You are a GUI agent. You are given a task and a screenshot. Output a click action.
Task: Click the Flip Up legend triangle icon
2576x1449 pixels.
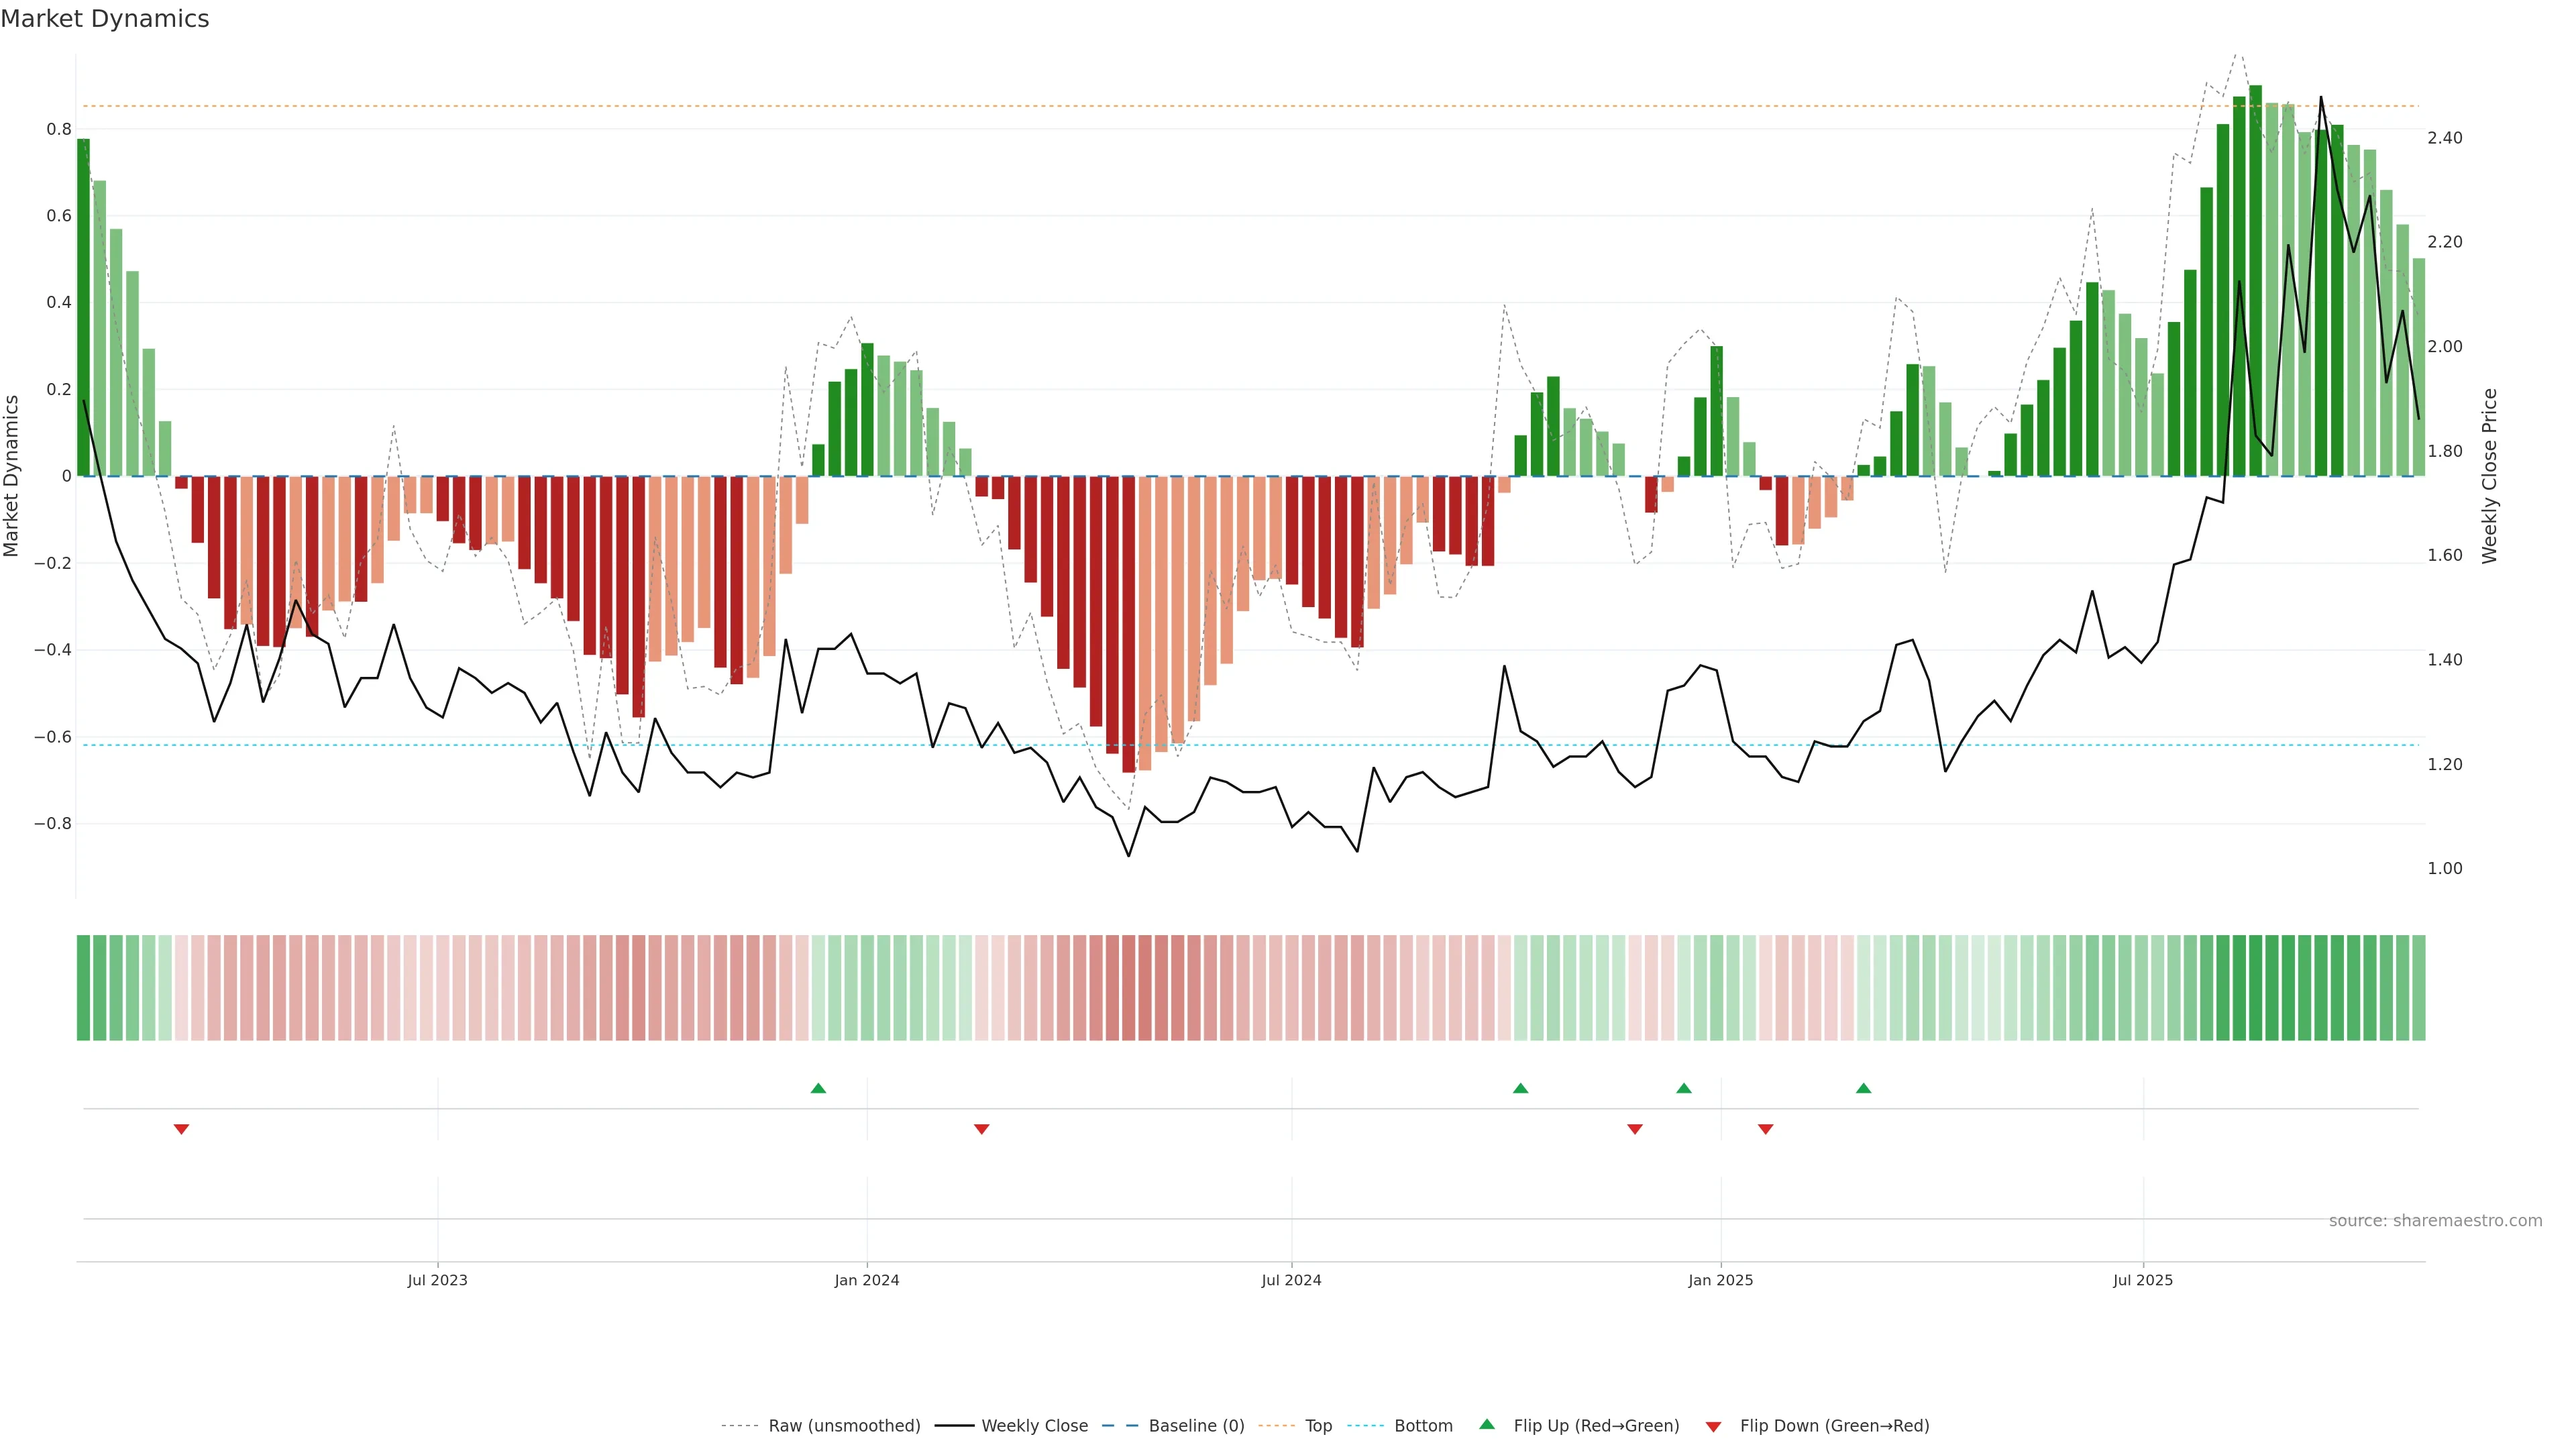[x=1487, y=1424]
